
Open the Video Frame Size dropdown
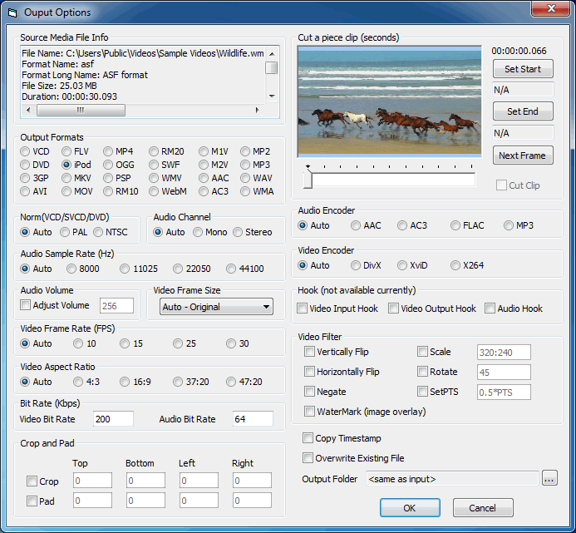click(x=216, y=307)
